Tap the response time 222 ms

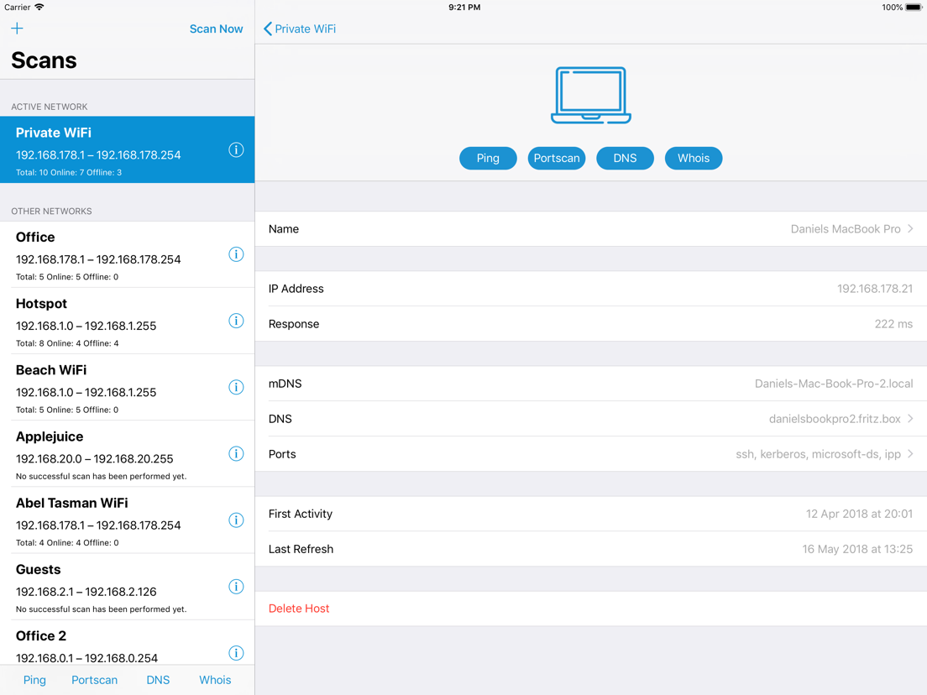tap(893, 324)
